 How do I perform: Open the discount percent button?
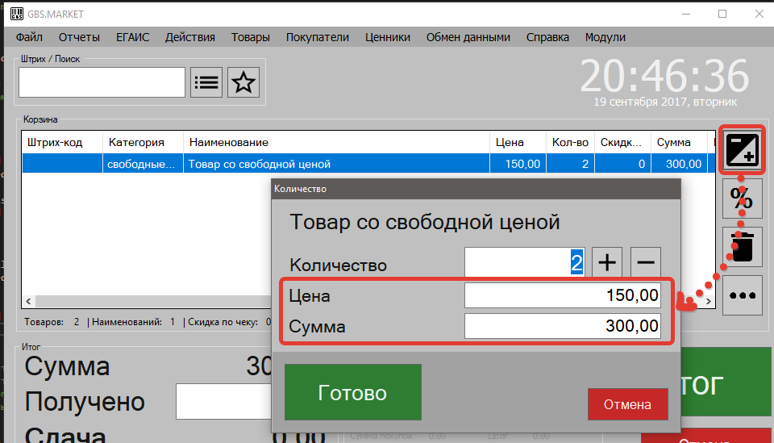[742, 198]
